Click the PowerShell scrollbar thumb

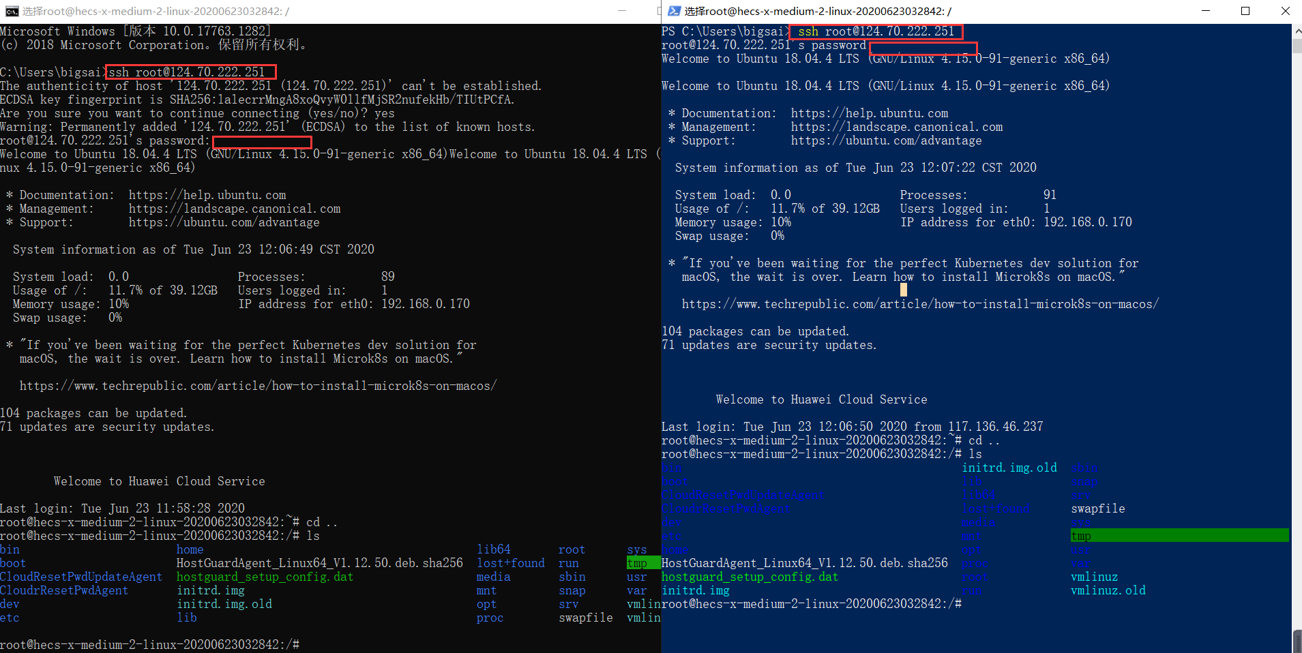click(x=1297, y=46)
